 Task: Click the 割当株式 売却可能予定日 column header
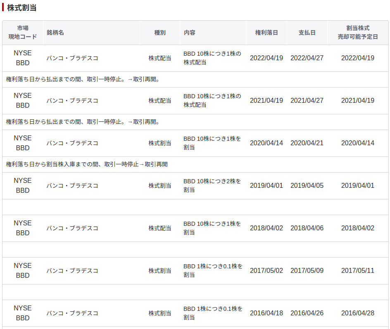point(358,33)
